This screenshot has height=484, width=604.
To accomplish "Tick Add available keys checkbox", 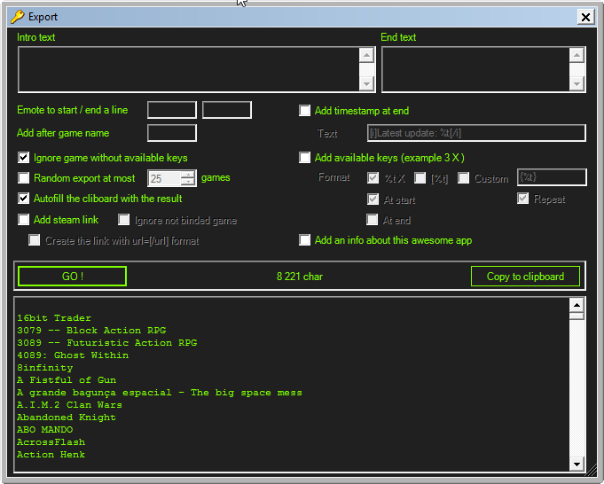I will click(305, 158).
